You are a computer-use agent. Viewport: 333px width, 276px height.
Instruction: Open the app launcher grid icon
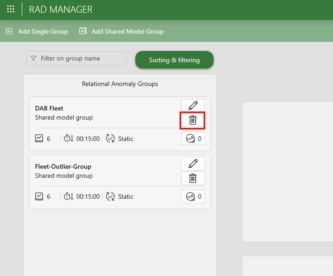point(10,9)
